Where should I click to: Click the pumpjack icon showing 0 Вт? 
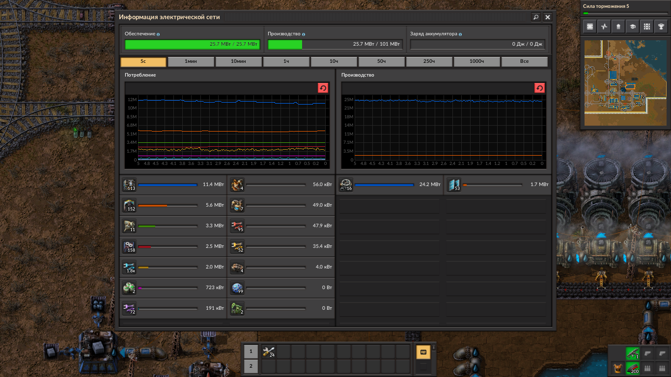(237, 309)
